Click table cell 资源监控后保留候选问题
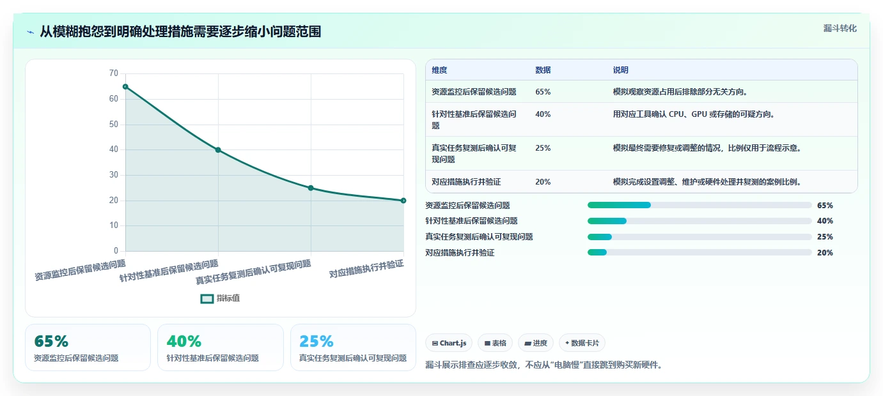 click(x=474, y=92)
